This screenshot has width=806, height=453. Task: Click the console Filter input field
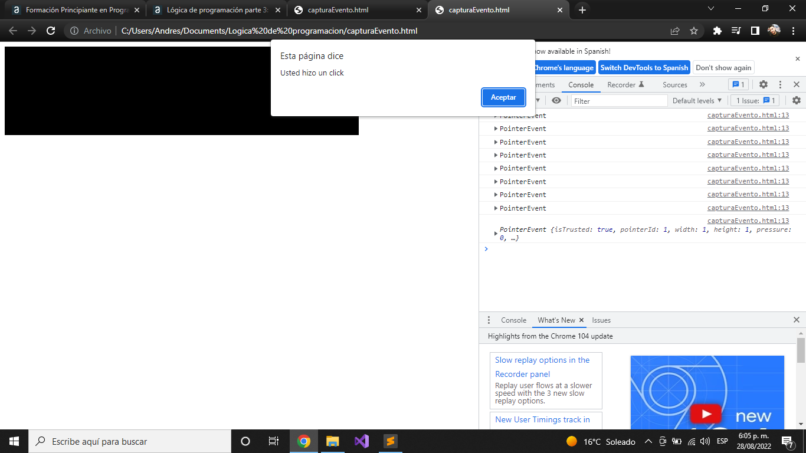619,101
